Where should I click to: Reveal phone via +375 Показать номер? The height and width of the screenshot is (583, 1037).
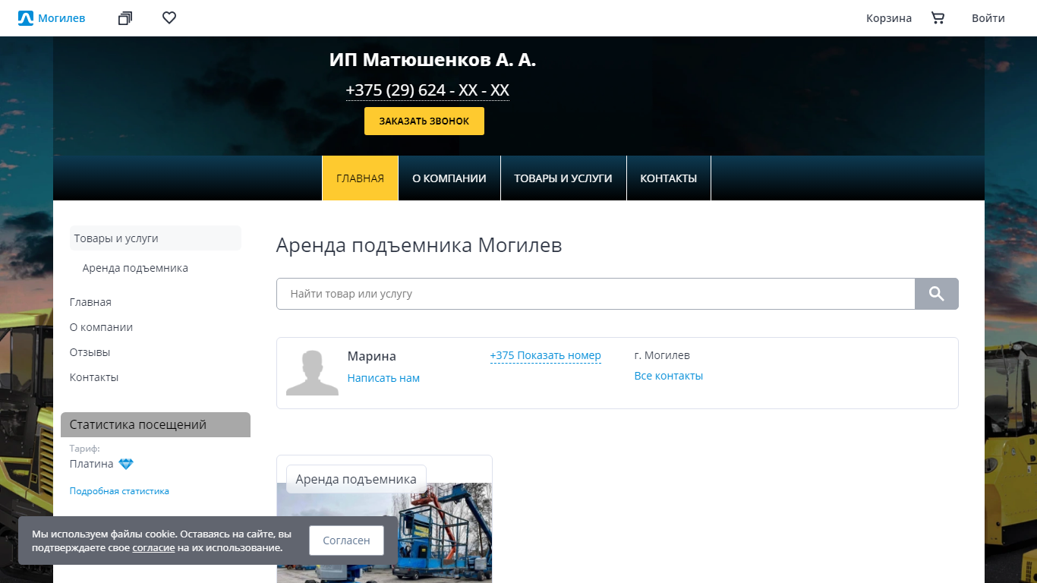[x=546, y=355]
